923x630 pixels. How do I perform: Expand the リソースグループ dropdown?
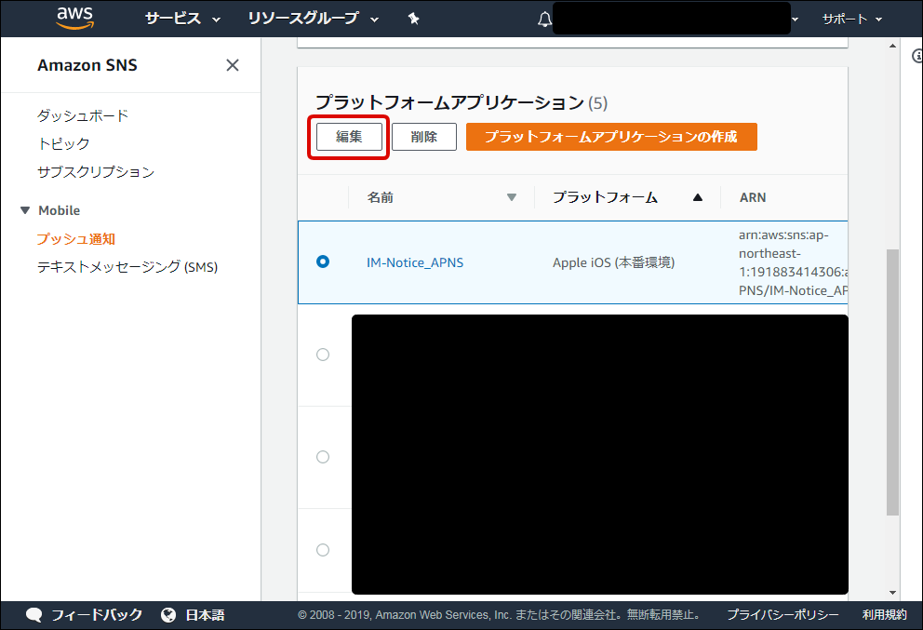[314, 19]
